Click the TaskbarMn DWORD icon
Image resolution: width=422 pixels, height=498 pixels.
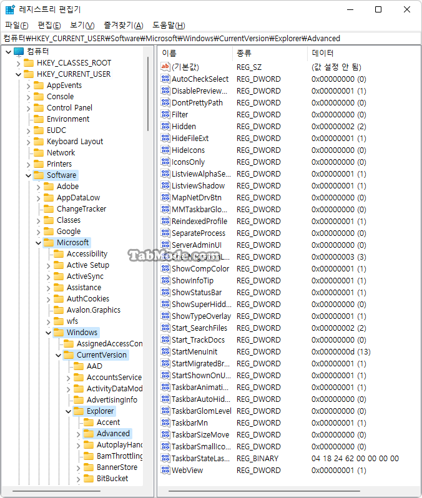[165, 422]
